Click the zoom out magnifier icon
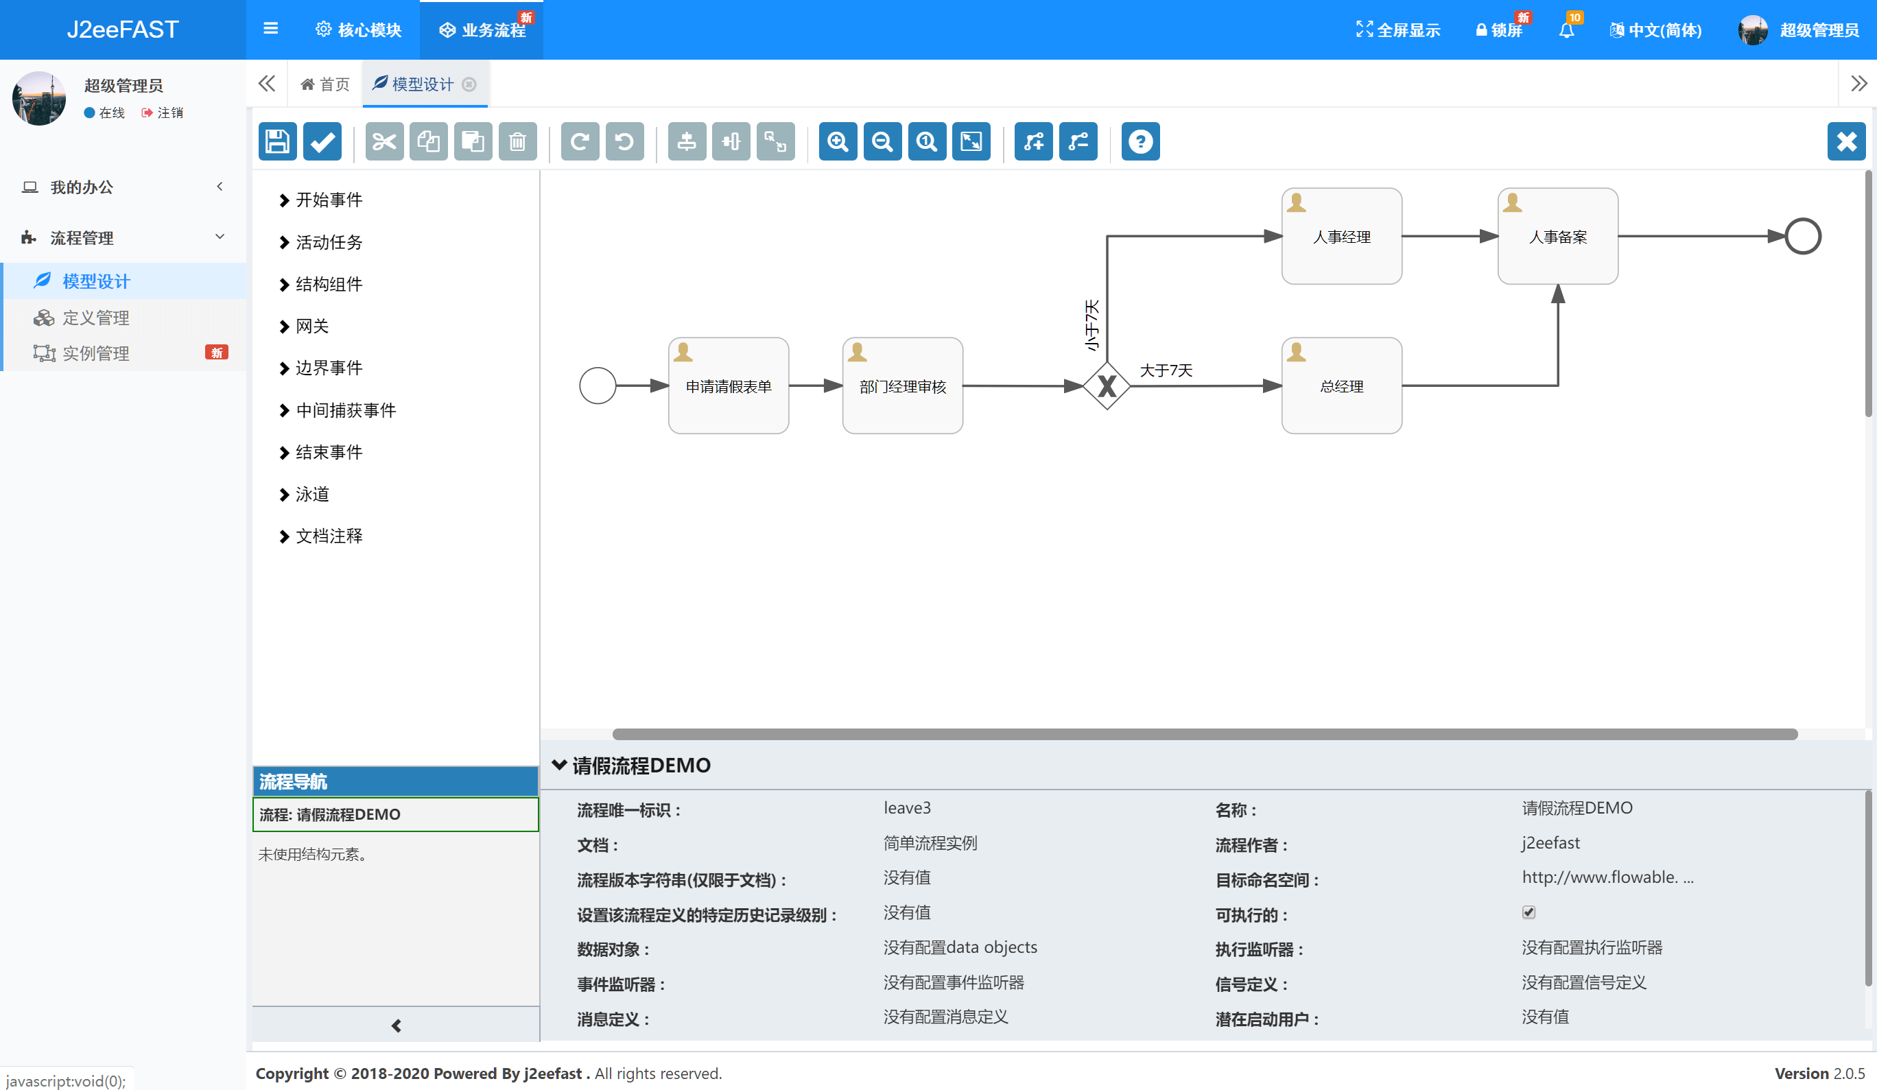This screenshot has width=1877, height=1090. (x=882, y=141)
